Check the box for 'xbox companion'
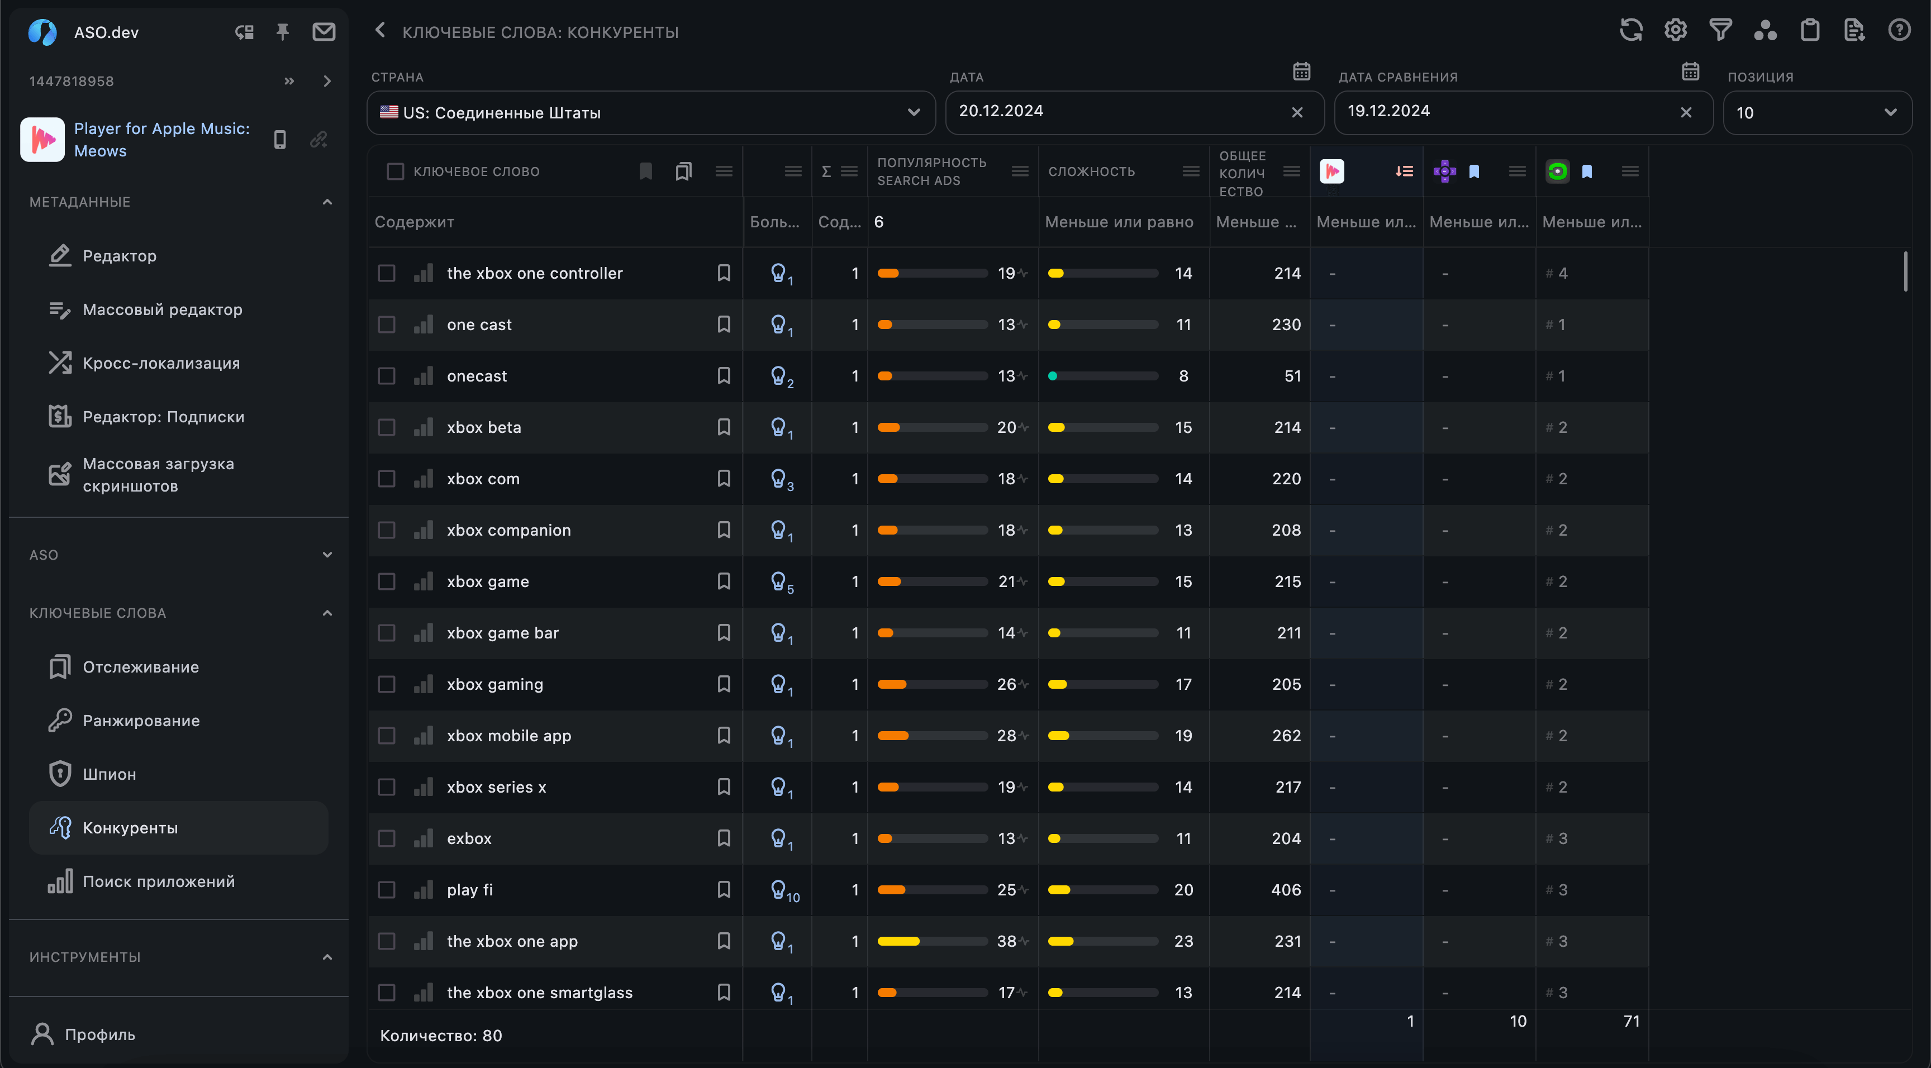This screenshot has height=1068, width=1931. point(386,530)
